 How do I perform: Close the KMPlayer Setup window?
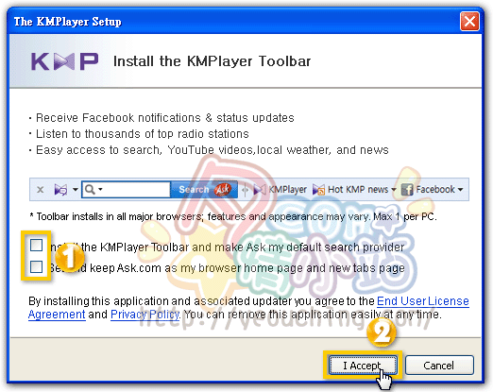tap(469, 22)
